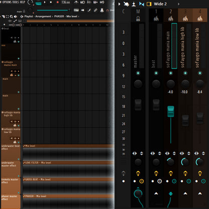
Task: Click the lock icon on master mixer track
Action: point(138,19)
